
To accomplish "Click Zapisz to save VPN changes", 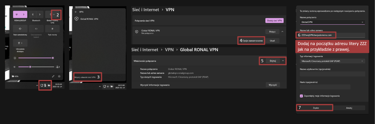I will point(316,108).
